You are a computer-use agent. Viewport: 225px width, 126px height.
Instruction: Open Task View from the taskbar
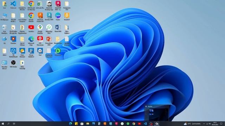coord(14,124)
